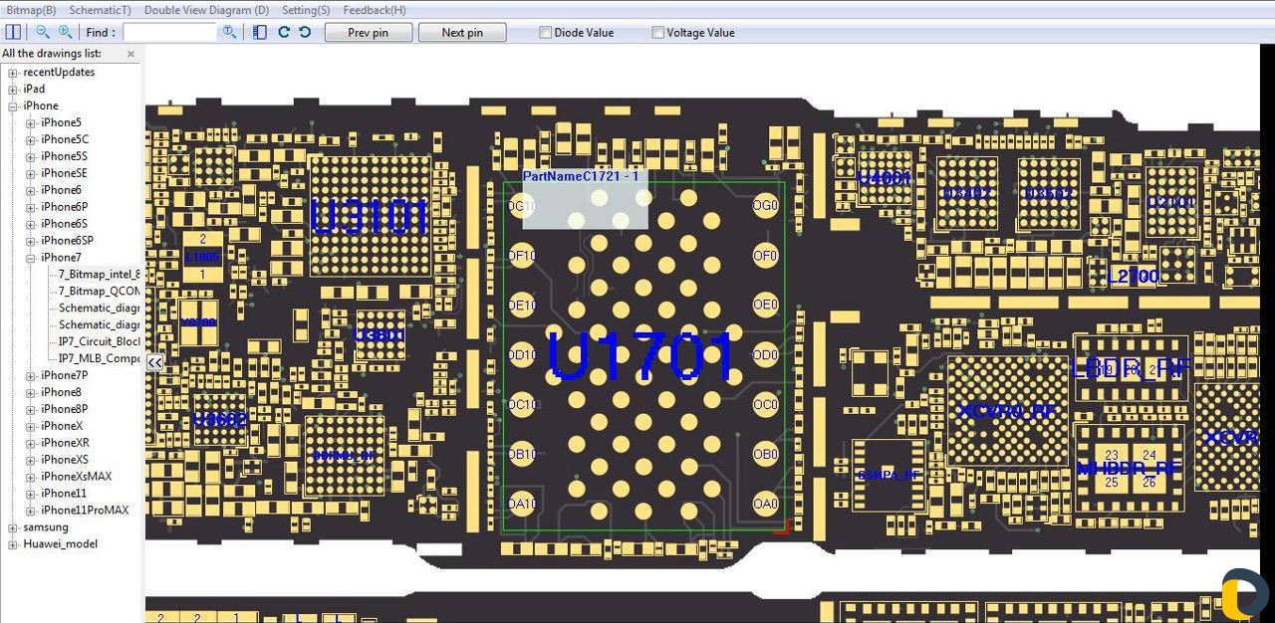
Task: Select pin pad OC10 on U1701
Action: (x=522, y=405)
